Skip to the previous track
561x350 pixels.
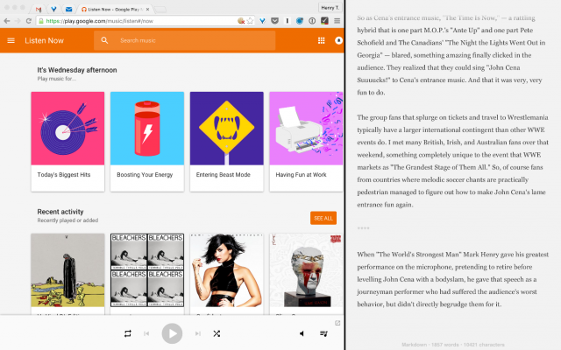tap(146, 333)
